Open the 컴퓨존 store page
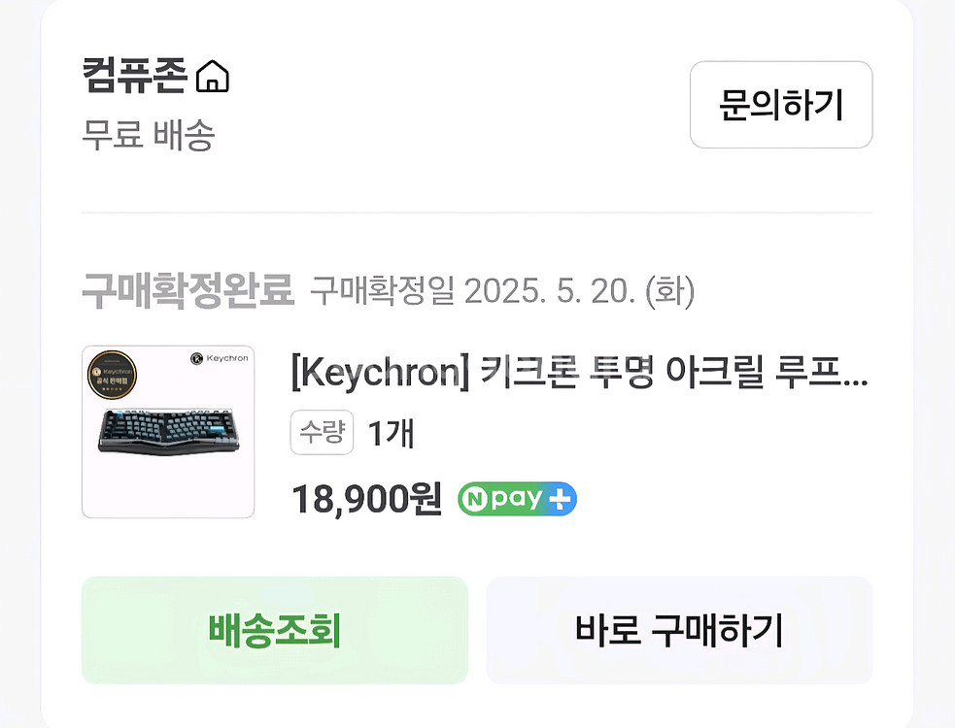Image resolution: width=955 pixels, height=728 pixels. (133, 75)
